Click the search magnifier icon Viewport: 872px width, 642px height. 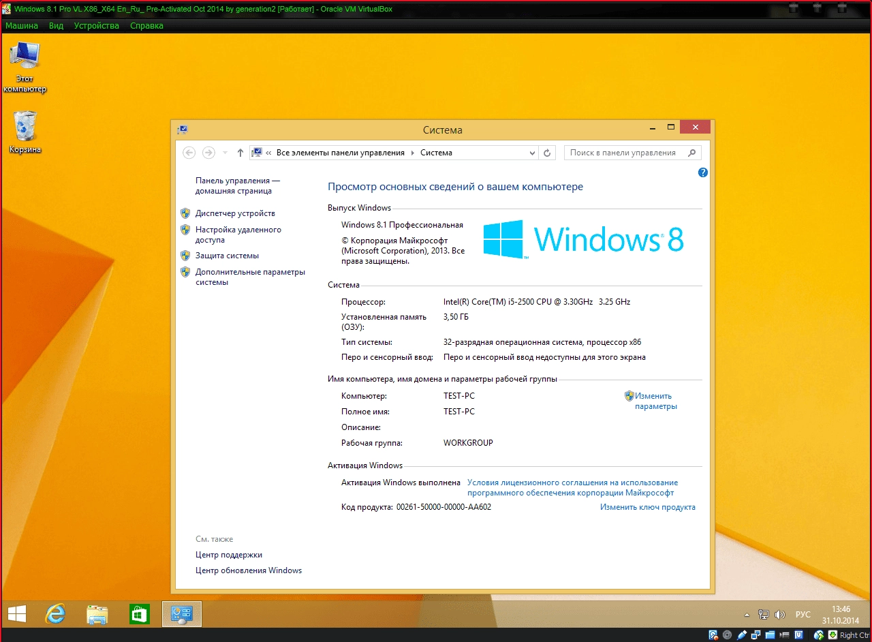[x=691, y=153]
